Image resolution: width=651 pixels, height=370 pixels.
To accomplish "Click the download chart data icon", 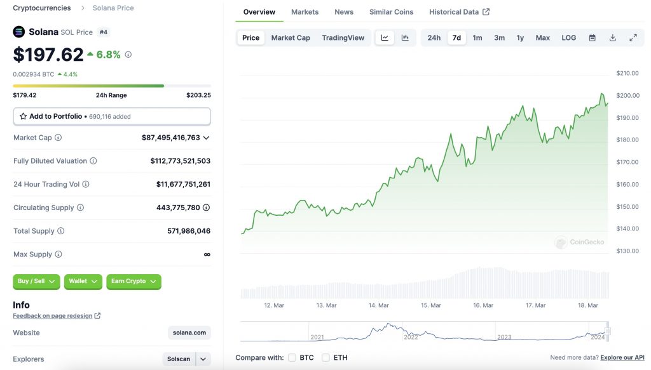I will click(x=612, y=37).
